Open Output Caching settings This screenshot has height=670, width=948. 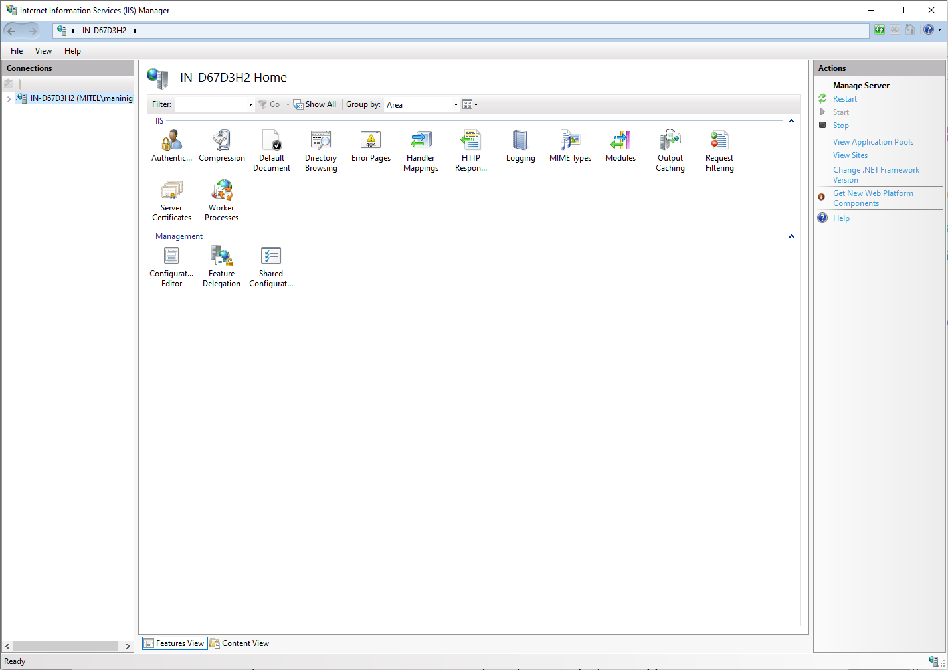pos(670,151)
